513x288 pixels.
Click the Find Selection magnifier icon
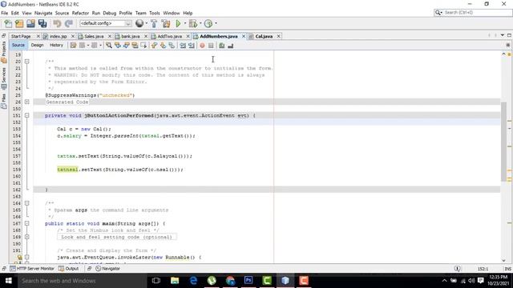point(109,46)
